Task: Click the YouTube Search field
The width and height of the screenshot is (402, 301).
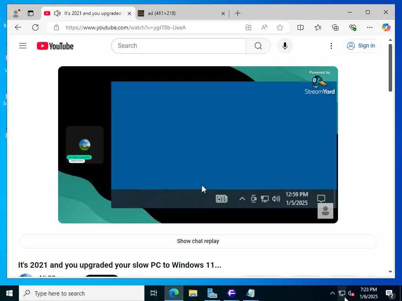Action: click(x=179, y=46)
